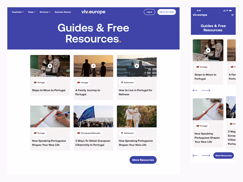Open Portugal-tagged How Speaking Portuguese desktop article

click(x=49, y=143)
